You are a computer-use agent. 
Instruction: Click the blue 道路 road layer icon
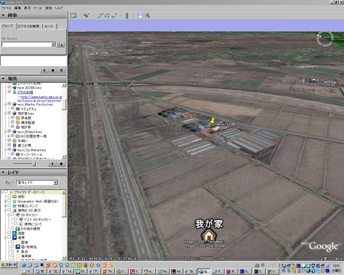point(15,233)
